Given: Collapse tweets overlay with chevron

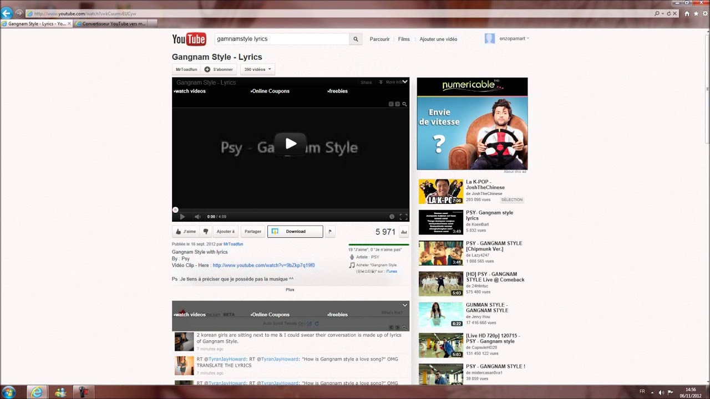Looking at the screenshot, I should pos(405,305).
